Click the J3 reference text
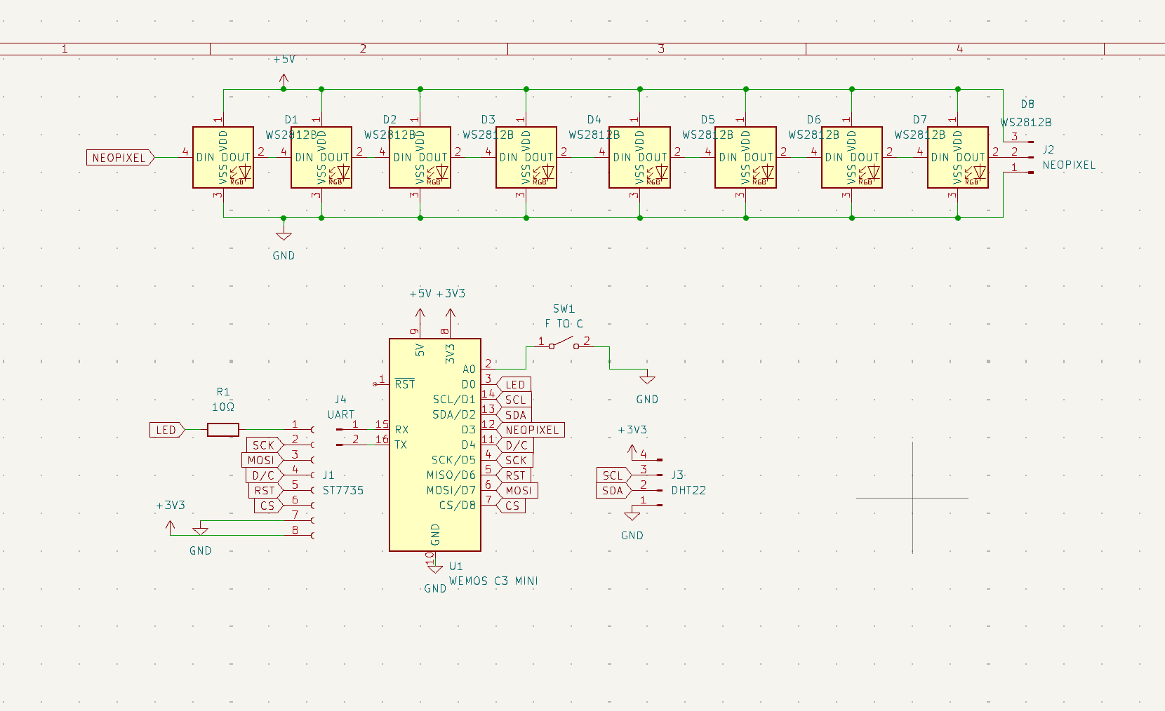This screenshot has width=1165, height=711. (677, 475)
